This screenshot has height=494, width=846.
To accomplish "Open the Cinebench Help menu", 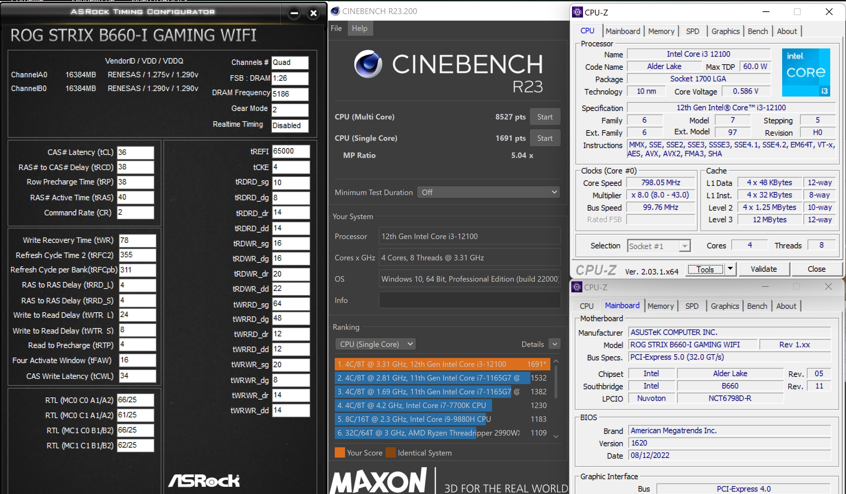I will [x=359, y=28].
